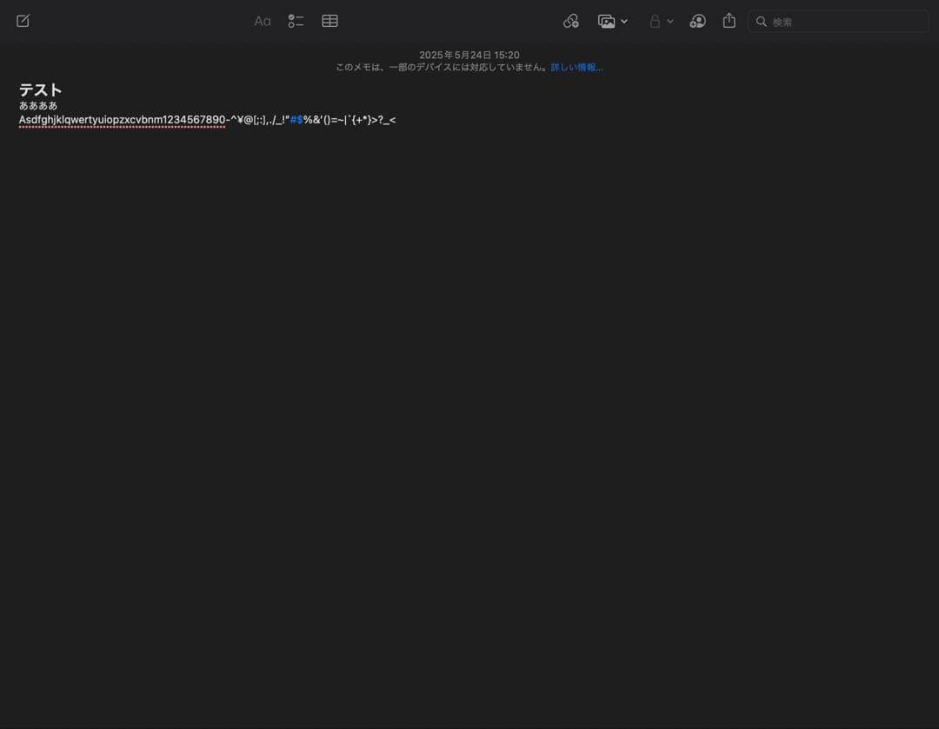Image resolution: width=939 pixels, height=729 pixels.
Task: Add a table with the table icon
Action: tap(330, 21)
